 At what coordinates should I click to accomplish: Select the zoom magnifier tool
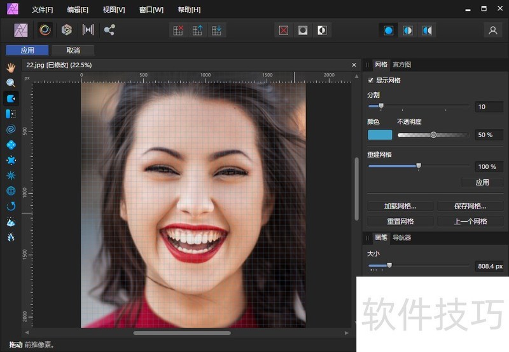[11, 83]
